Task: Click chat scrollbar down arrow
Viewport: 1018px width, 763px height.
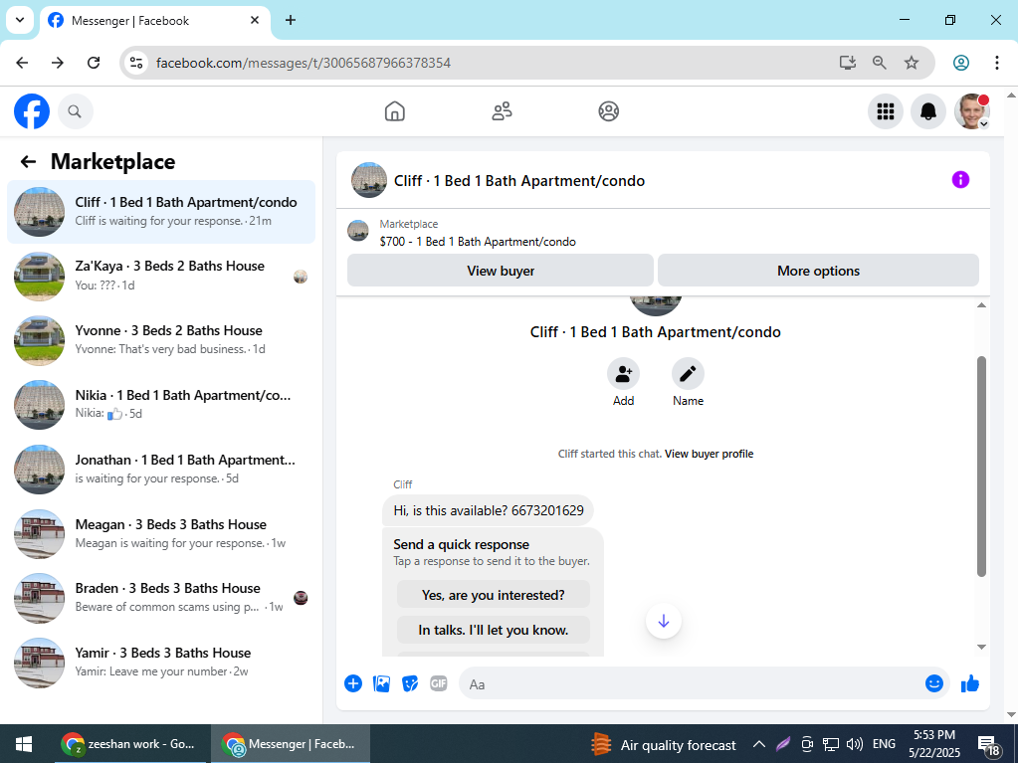Action: [981, 647]
